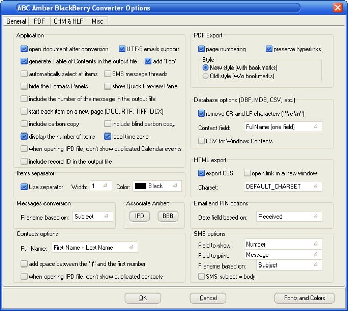Click the Cancel button

pos(208,298)
